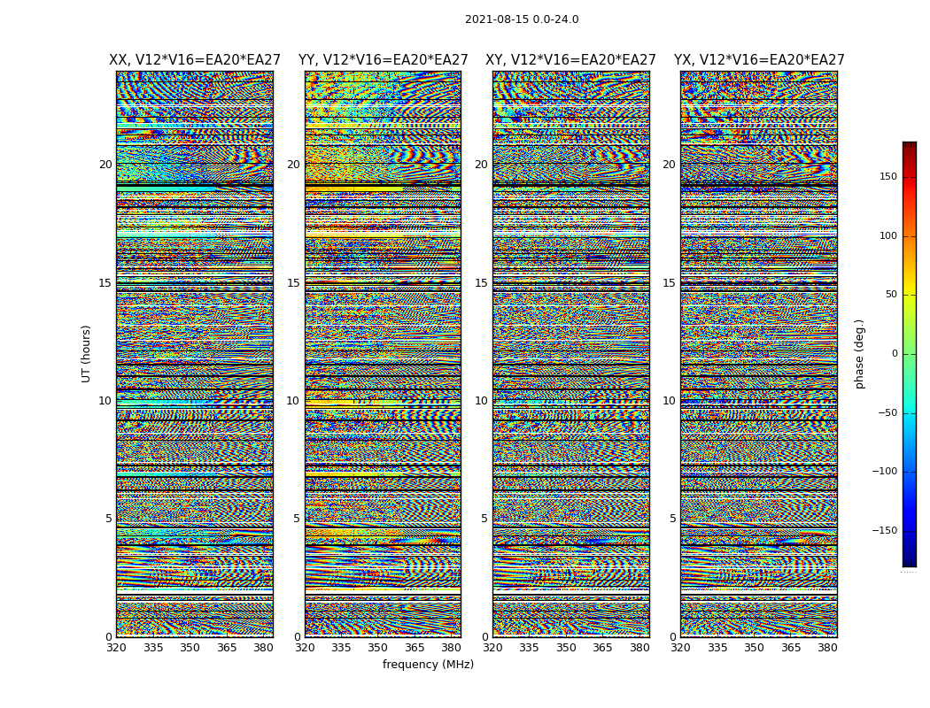This screenshot has height=708, width=930.
Task: Click the colorbar tick label 50
Action: click(891, 295)
